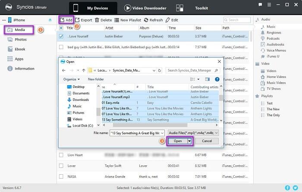The height and width of the screenshot is (192, 302).
Task: Click the Refresh icon in toolbar
Action: 146,20
